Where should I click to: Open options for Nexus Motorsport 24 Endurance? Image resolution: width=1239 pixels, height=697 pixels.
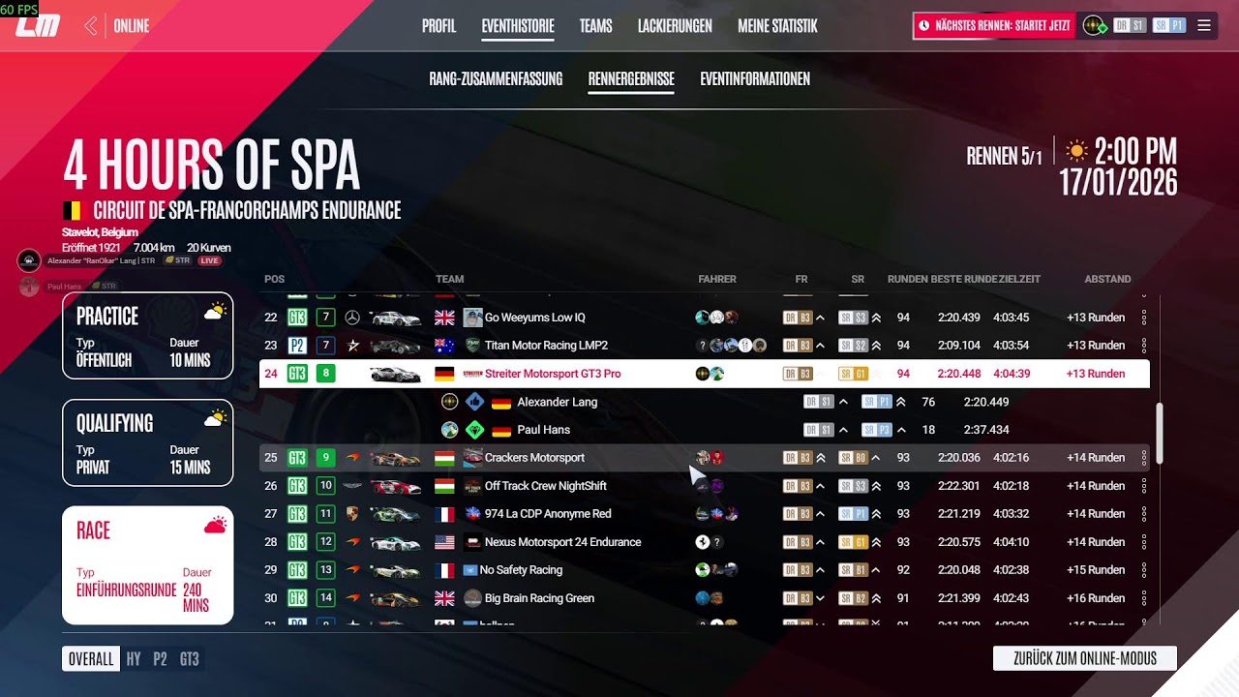click(x=1144, y=542)
